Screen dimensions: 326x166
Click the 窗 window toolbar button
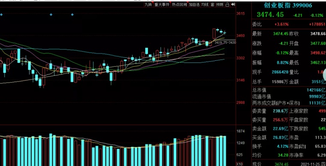pos(212,5)
